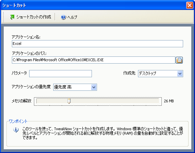
Task: Click the アプリケーション名: label
Action: click(x=26, y=37)
